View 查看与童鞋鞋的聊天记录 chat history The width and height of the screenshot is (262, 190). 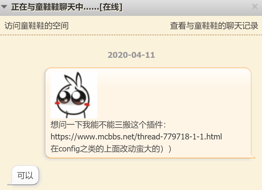click(x=214, y=26)
